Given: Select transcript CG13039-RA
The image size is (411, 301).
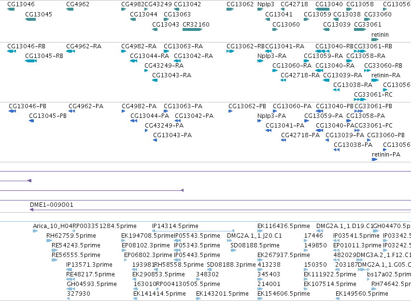Looking at the screenshot, I should pos(342,75).
